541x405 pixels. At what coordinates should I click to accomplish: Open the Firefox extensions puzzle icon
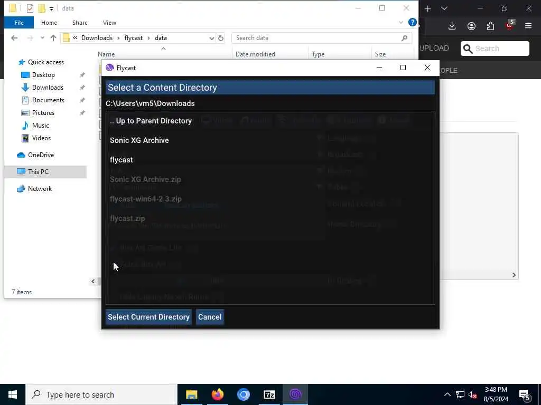coord(490,26)
